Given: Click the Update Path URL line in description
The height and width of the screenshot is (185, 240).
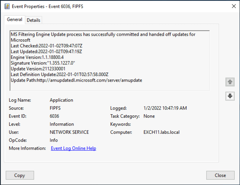Looking at the screenshot, I should click(x=76, y=80).
